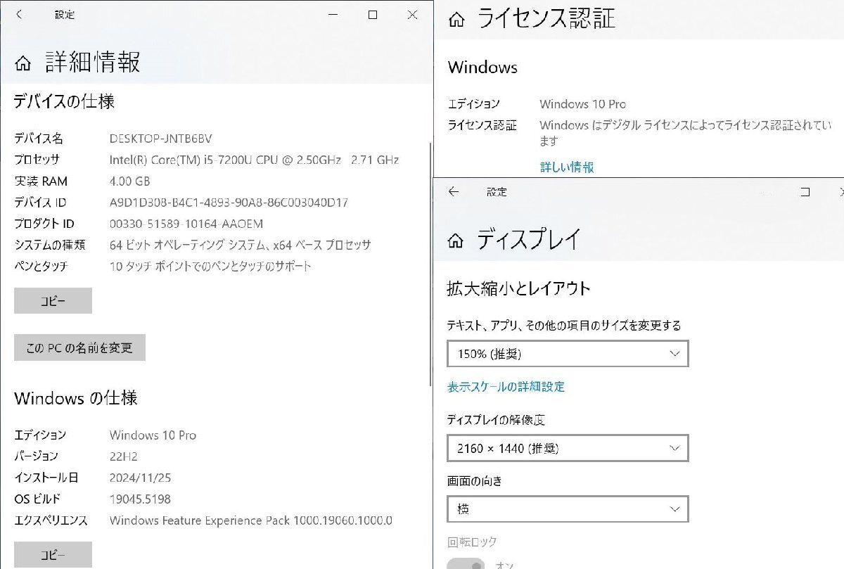Click the home icon beside 詳細情報
844x569 pixels.
(23, 64)
